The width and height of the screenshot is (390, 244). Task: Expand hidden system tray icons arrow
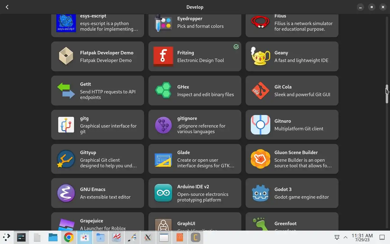click(x=346, y=237)
